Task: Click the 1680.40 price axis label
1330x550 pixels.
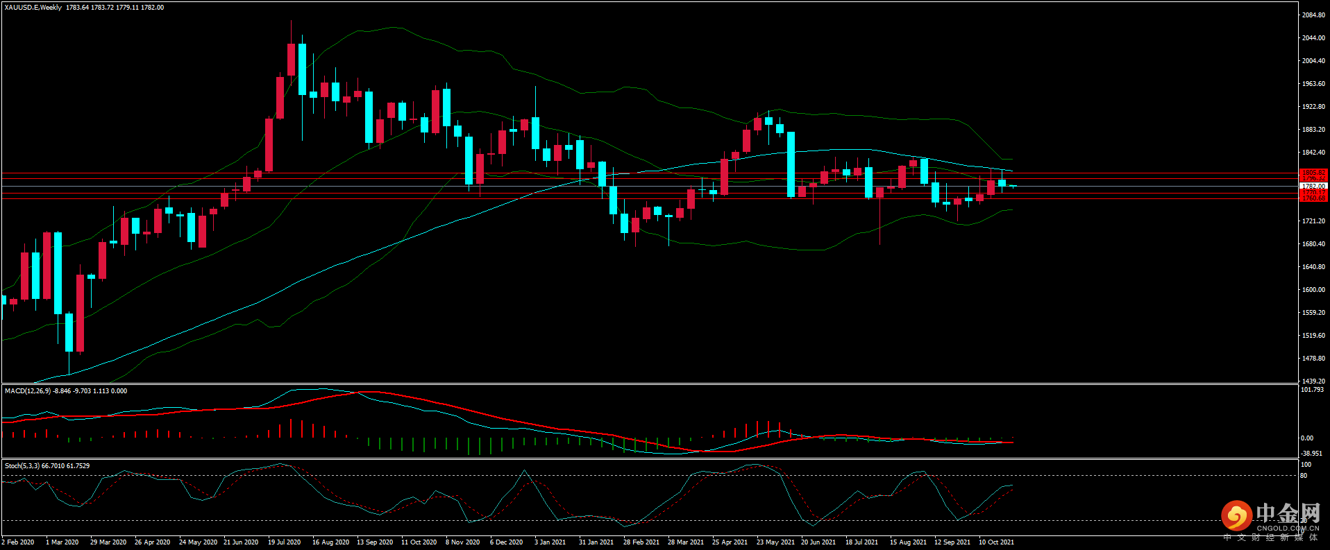Action: [1313, 244]
